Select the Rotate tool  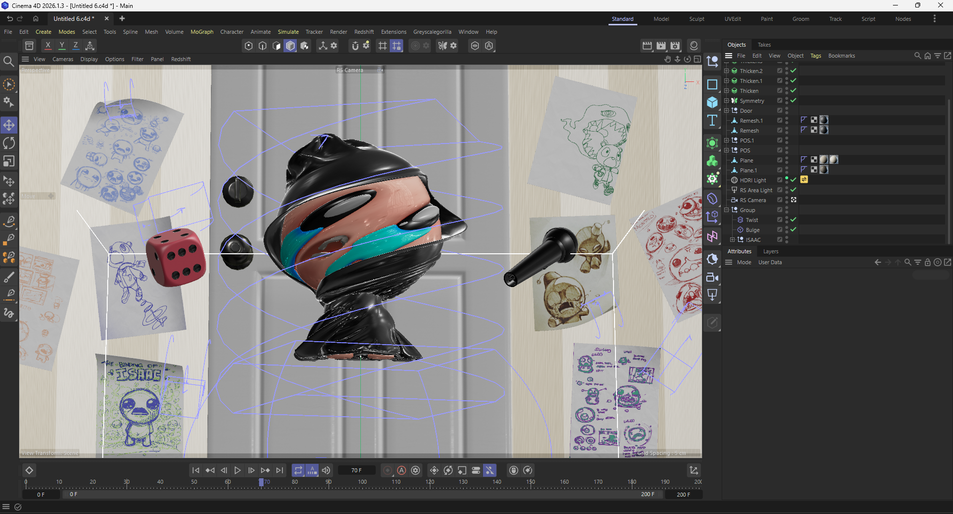pyautogui.click(x=9, y=143)
